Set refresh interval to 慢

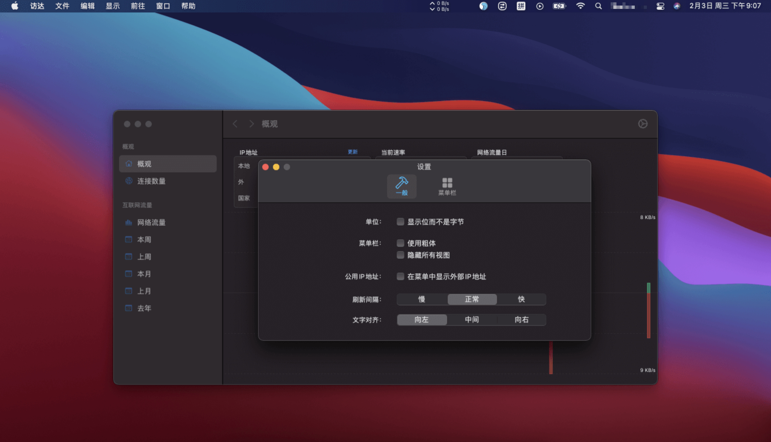(422, 299)
